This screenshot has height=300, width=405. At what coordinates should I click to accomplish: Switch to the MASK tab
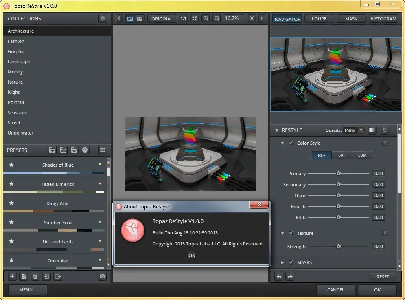point(351,19)
